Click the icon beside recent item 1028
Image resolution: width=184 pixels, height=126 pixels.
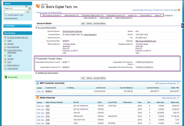click(5, 56)
